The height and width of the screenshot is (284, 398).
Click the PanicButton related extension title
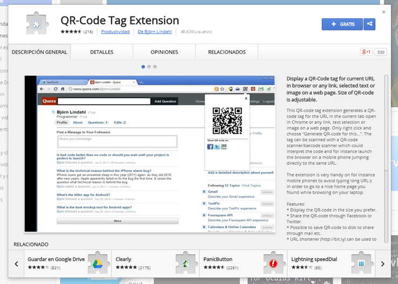pyautogui.click(x=218, y=259)
